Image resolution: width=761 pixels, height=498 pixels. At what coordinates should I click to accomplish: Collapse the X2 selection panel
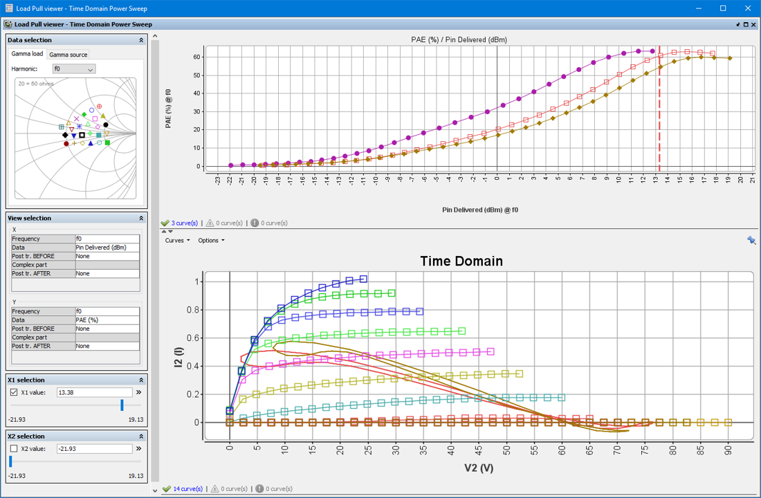141,436
